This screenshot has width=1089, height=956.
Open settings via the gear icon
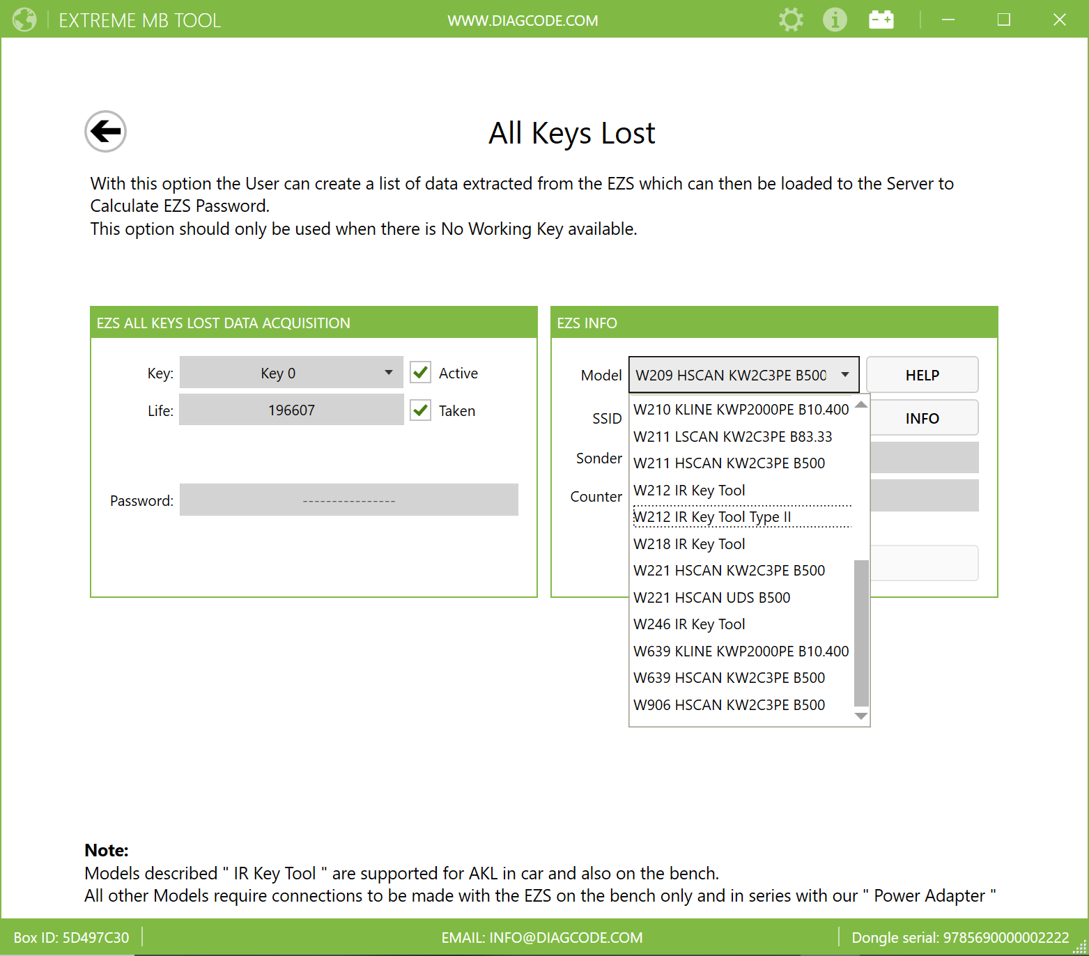pos(791,20)
